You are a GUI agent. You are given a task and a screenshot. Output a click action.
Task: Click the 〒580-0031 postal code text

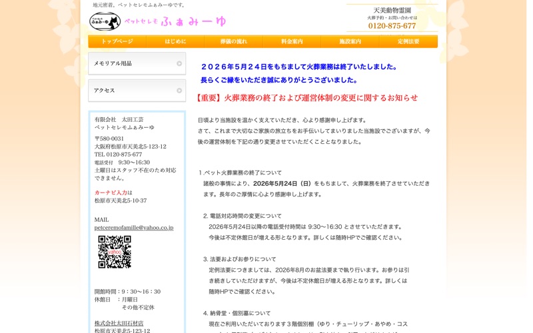109,139
